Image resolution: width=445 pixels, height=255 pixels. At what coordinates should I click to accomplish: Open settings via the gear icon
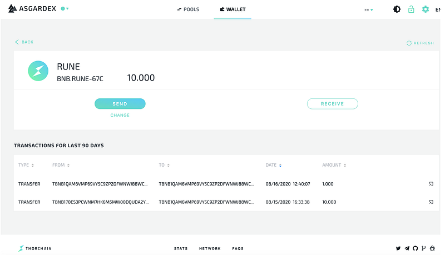425,9
